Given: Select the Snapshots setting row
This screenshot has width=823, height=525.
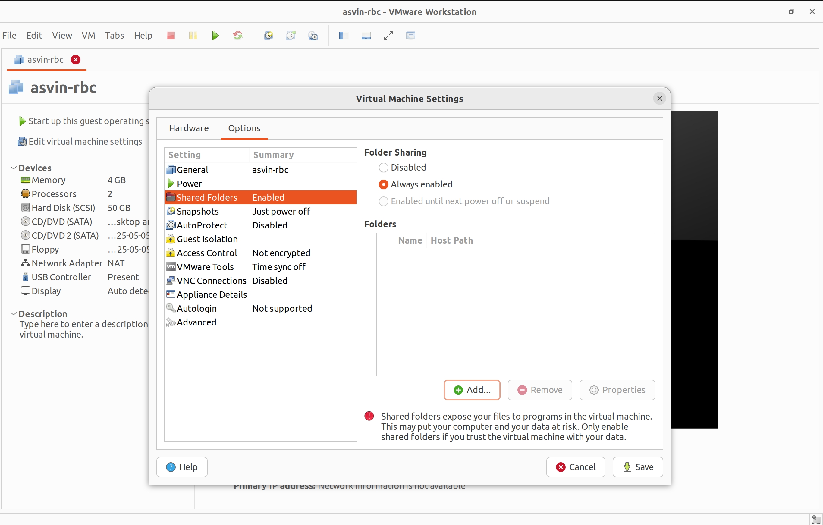Looking at the screenshot, I should [260, 211].
